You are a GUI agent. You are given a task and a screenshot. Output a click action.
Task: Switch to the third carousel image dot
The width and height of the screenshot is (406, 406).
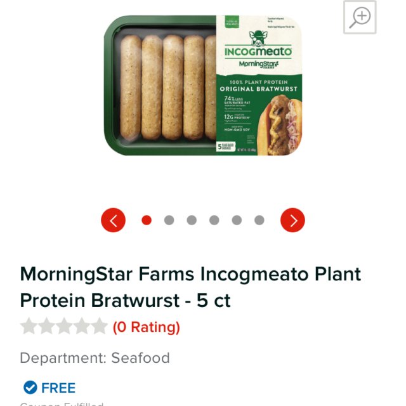192,220
